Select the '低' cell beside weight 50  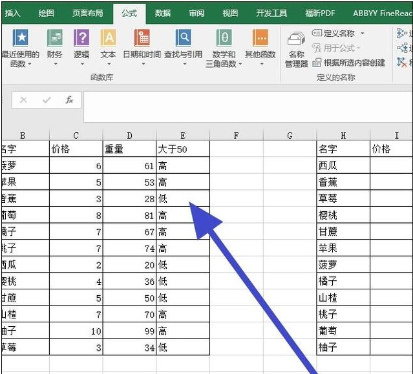click(x=183, y=298)
